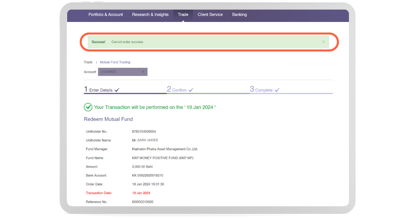Dismiss the success banner with the X
415x218 pixels.
pos(323,42)
